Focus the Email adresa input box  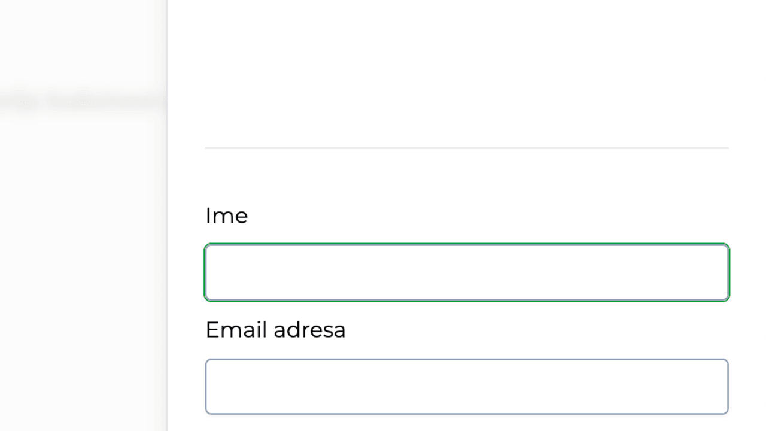pos(467,387)
